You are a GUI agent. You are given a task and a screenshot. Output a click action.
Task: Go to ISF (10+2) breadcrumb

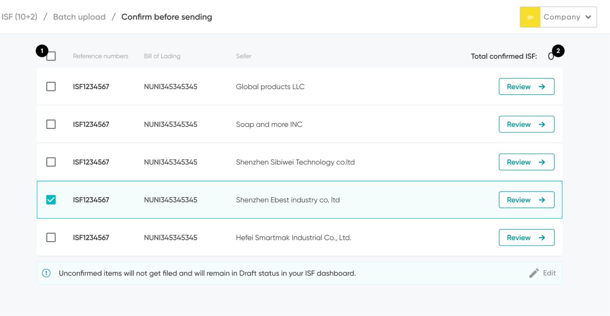click(19, 17)
